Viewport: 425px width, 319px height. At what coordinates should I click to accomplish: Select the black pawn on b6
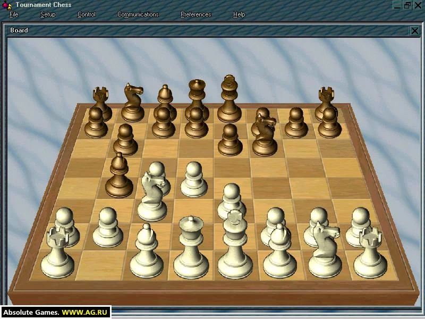(125, 140)
